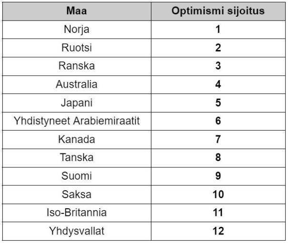Select ranking value 9 beside Suomi
The width and height of the screenshot is (288, 243).
tap(218, 176)
